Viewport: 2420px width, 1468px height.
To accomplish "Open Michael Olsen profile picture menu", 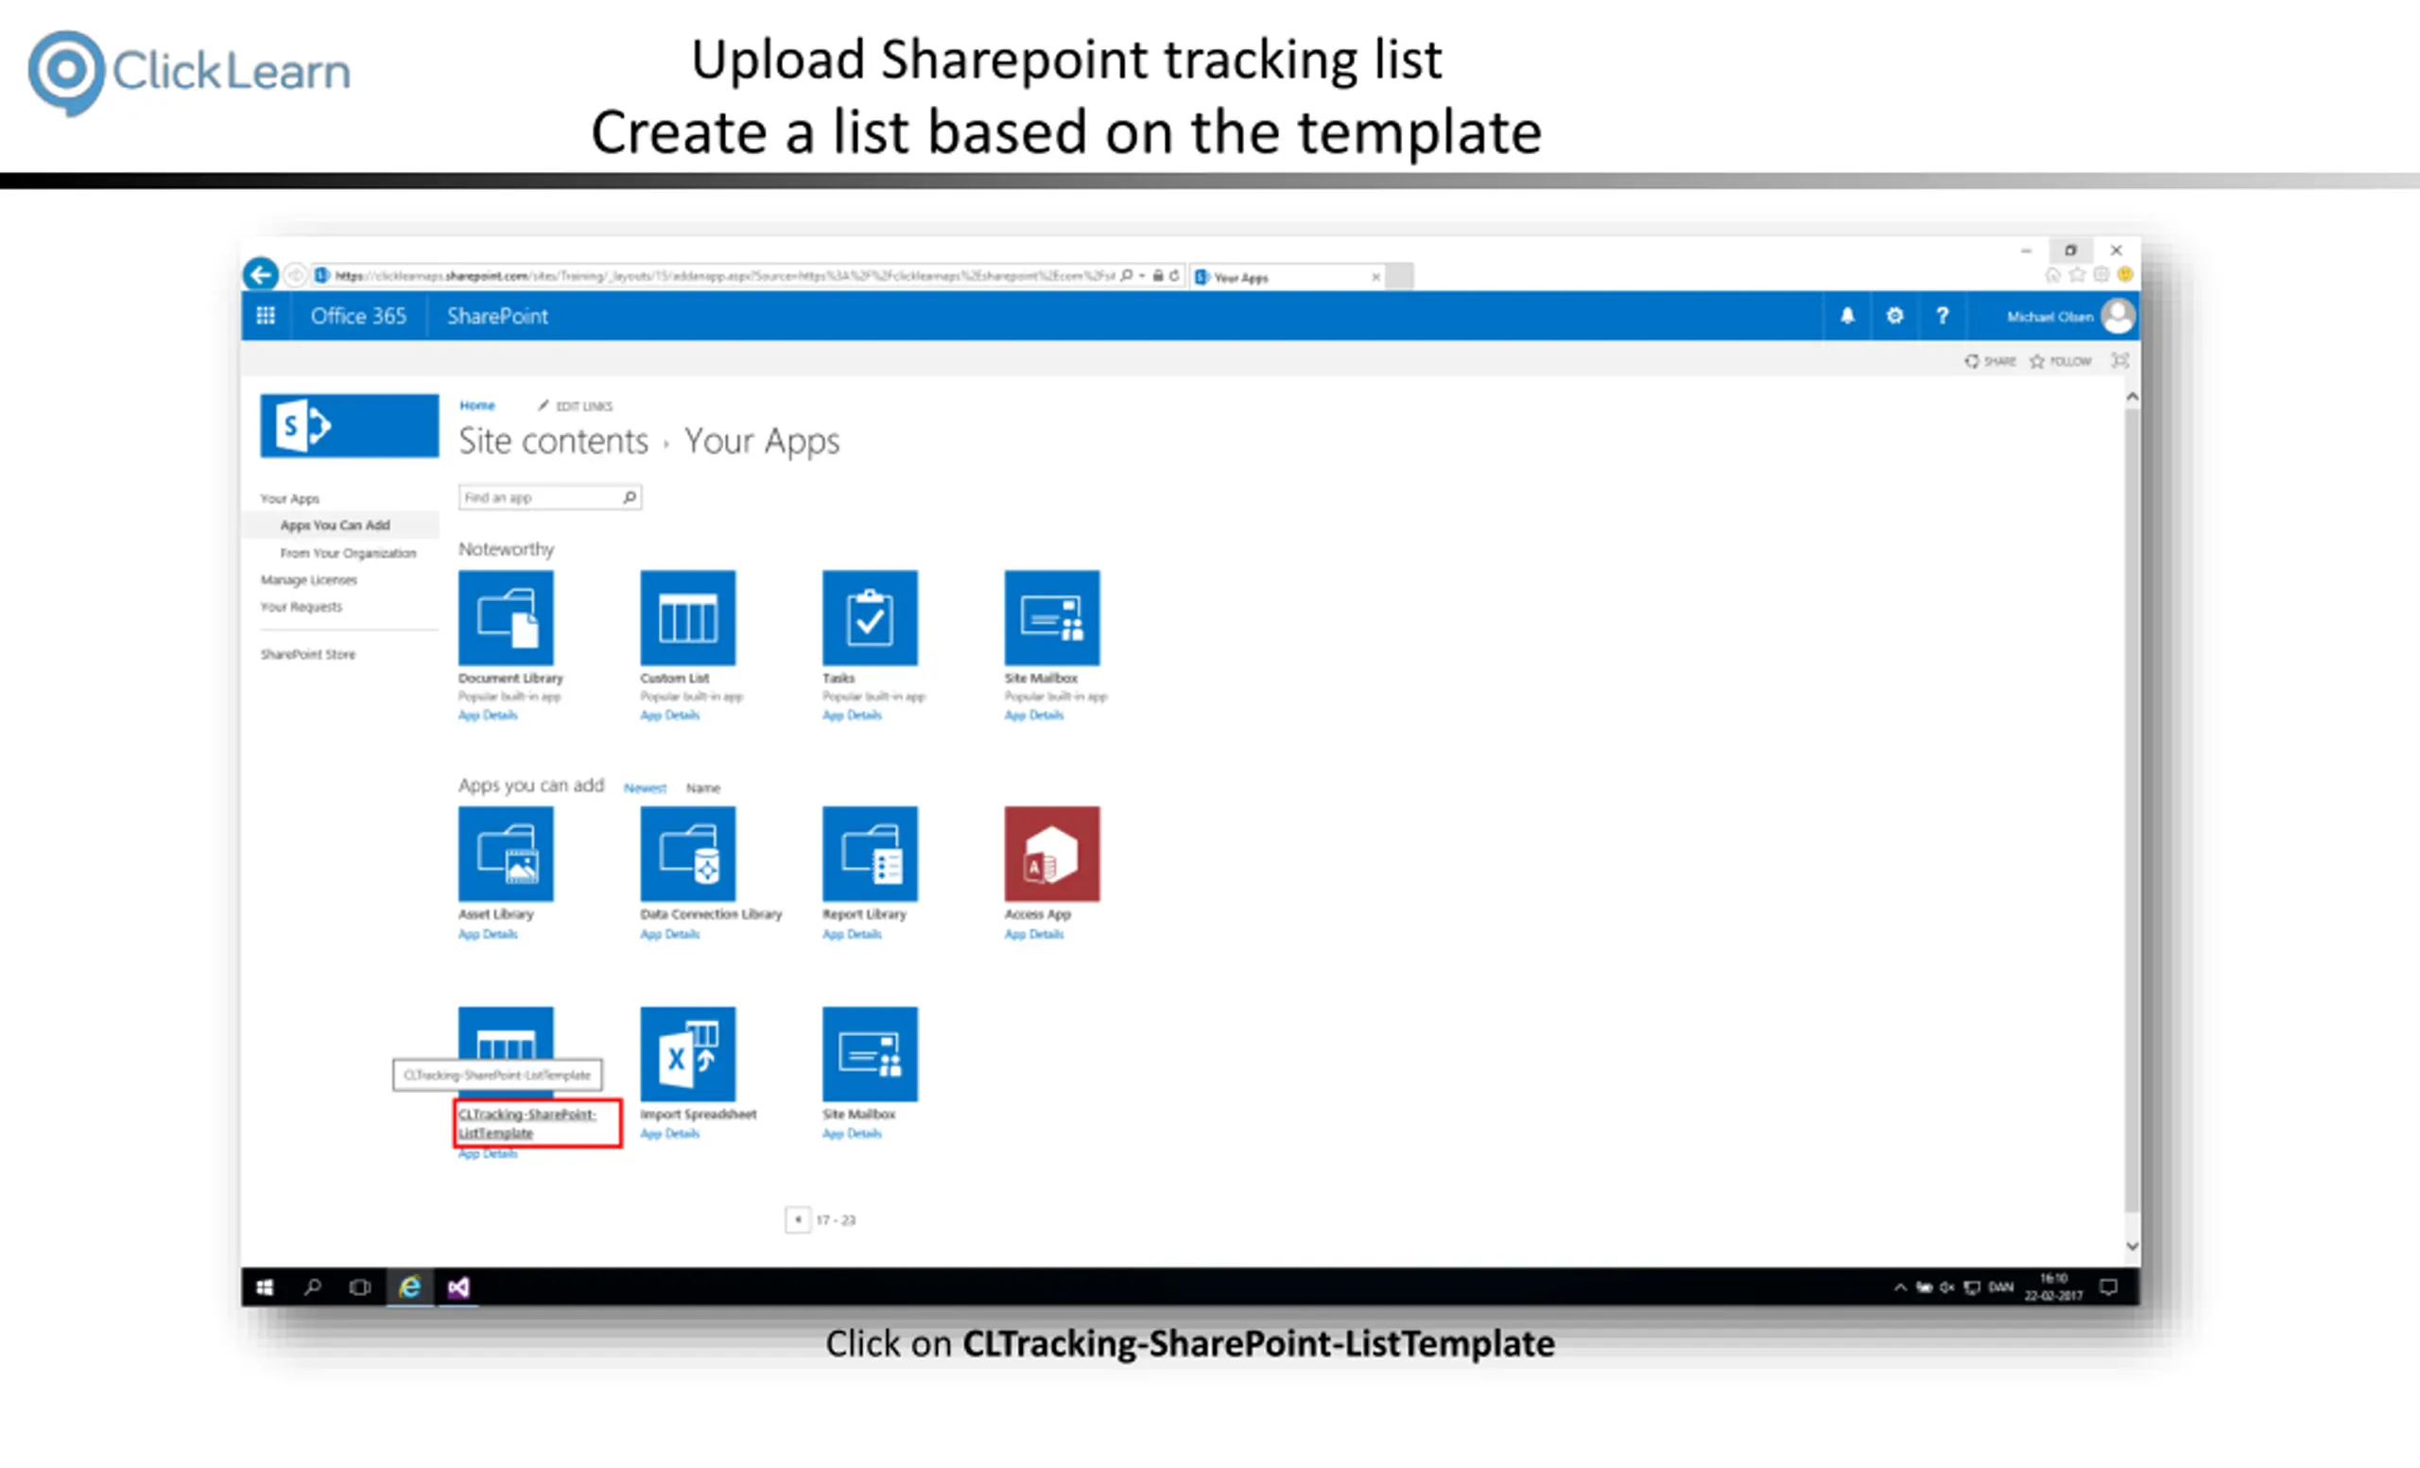I will pos(2117,316).
